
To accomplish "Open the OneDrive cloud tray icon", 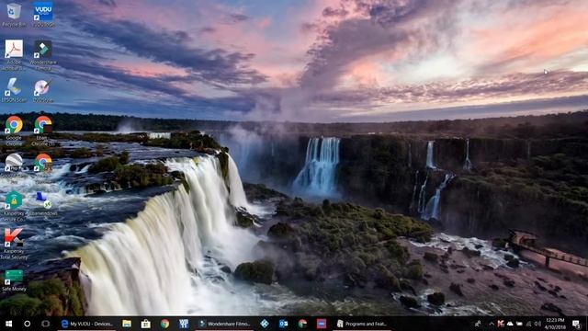I will (x=510, y=324).
